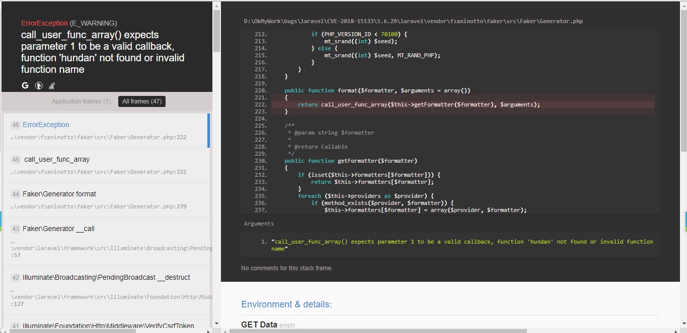
Task: Select frame 46 ErrorException
Action: click(106, 131)
